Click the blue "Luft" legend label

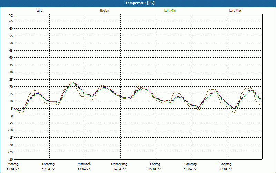coord(39,11)
